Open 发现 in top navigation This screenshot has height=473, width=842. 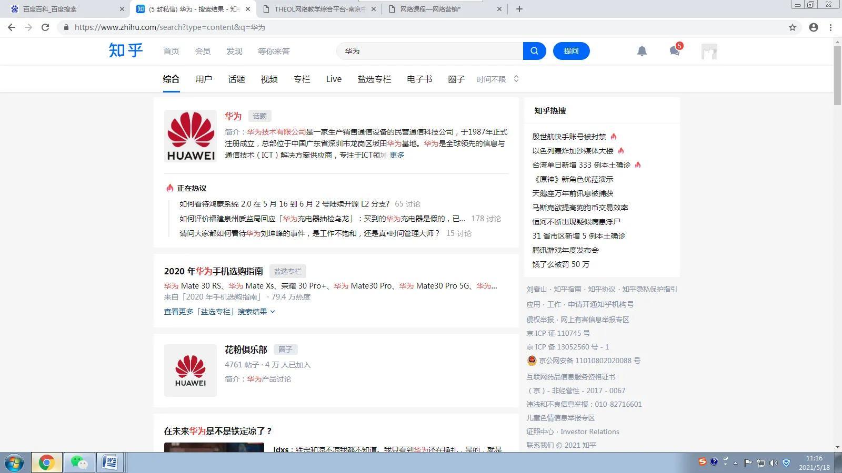coord(234,51)
